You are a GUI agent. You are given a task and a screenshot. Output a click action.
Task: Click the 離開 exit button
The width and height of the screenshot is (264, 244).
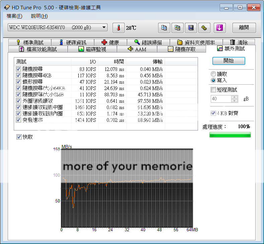[x=243, y=28]
